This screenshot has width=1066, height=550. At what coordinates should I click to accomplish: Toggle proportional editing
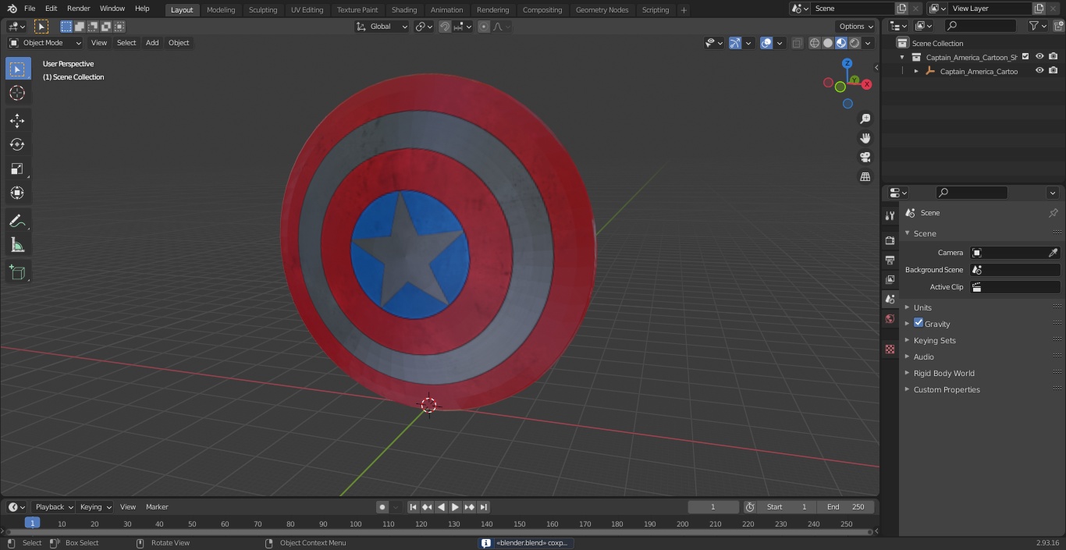484,27
